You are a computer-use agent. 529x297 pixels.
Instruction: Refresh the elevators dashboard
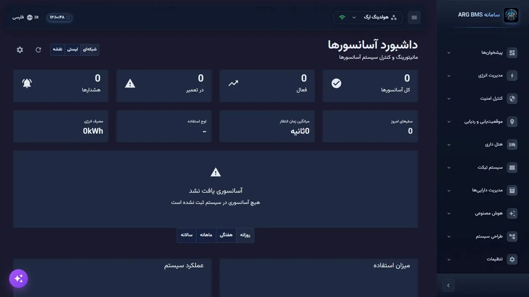[x=38, y=50]
